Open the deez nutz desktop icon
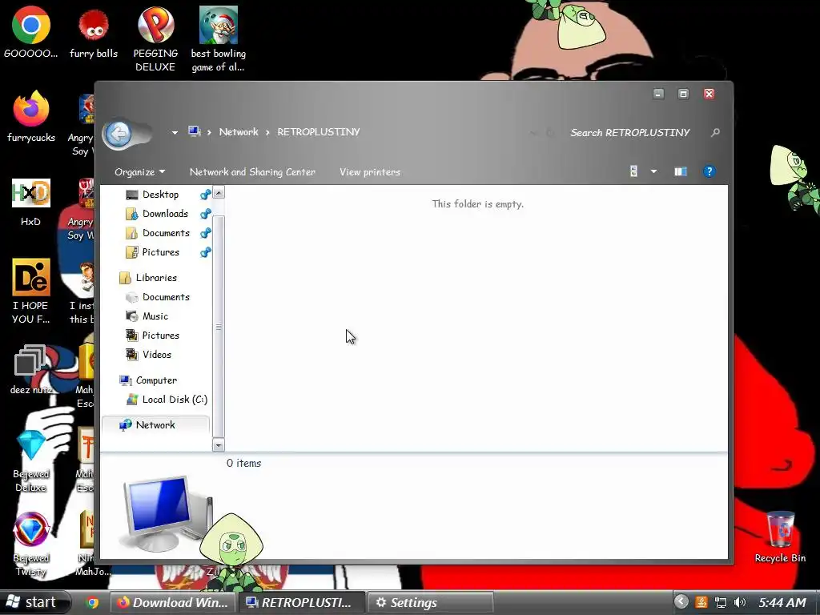 pos(31,368)
